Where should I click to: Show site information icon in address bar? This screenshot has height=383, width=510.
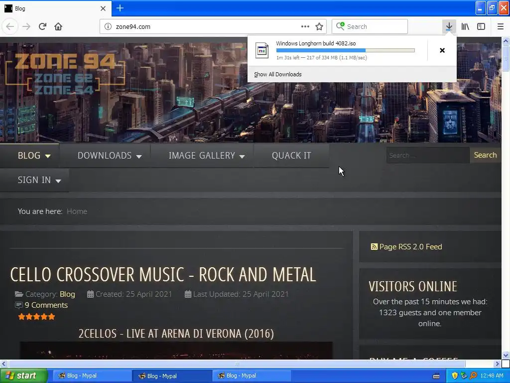click(108, 26)
